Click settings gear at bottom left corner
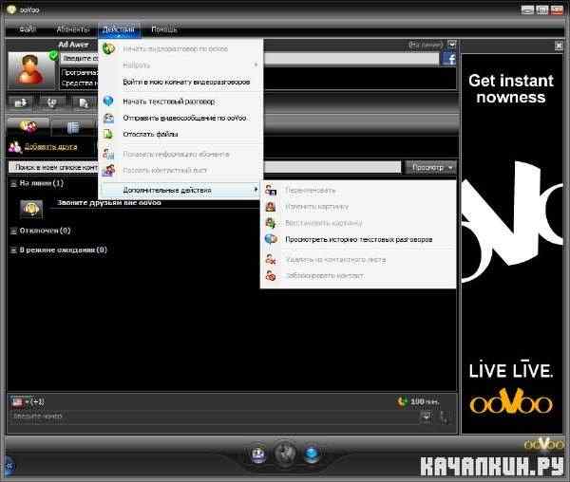This screenshot has height=482, width=570. (x=9, y=465)
